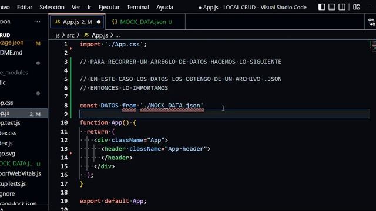376x211 pixels.
Task: Select package.json in the explorer
Action: pos(12,43)
